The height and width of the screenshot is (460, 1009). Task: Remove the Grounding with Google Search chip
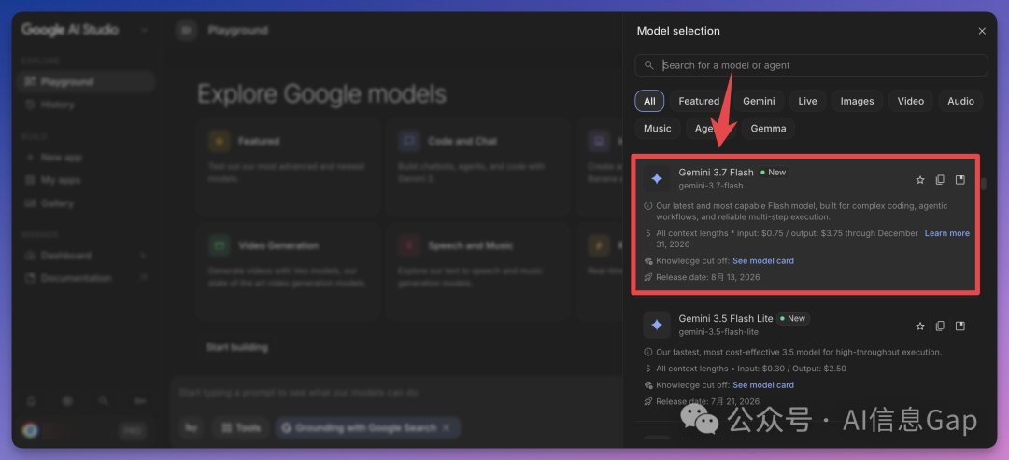(448, 428)
